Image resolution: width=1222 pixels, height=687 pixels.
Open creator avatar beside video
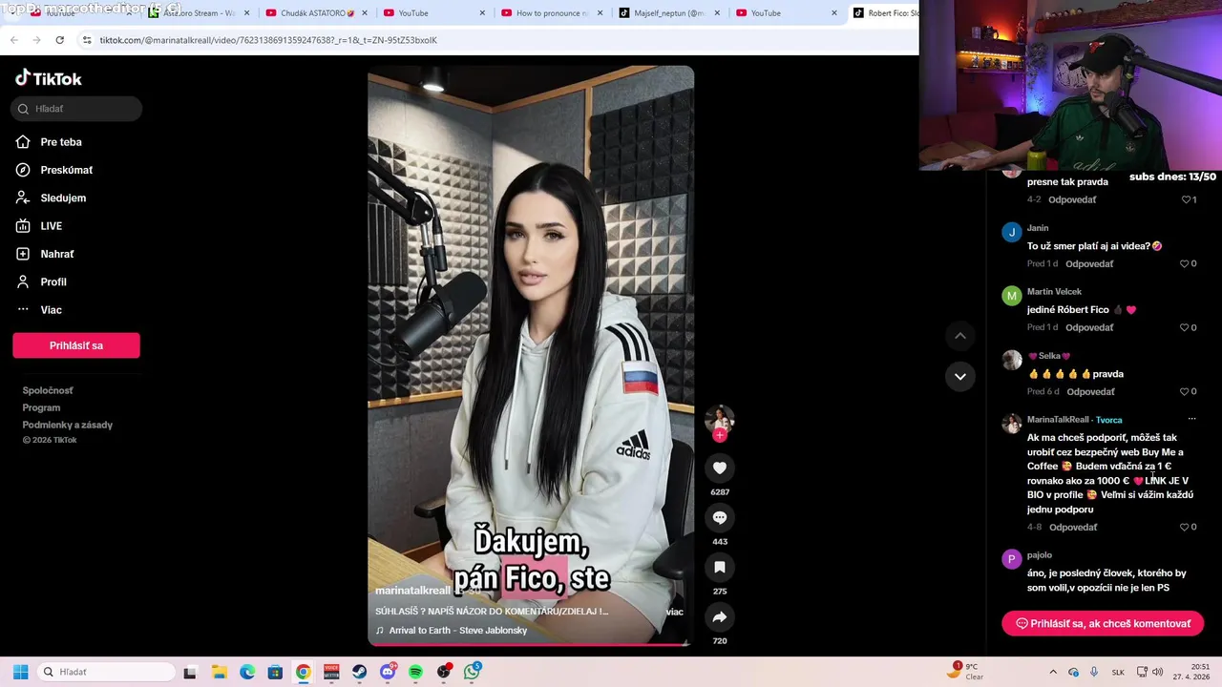point(719,419)
